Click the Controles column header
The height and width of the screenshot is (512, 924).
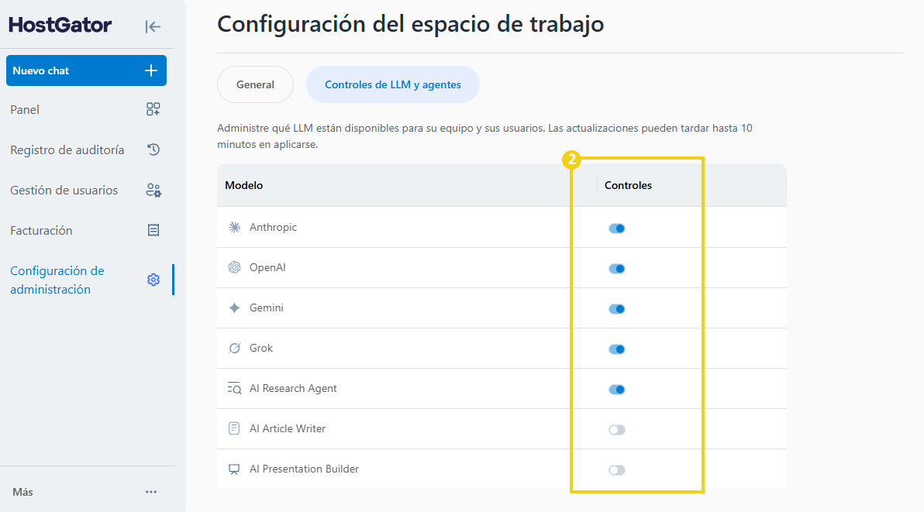(x=628, y=185)
